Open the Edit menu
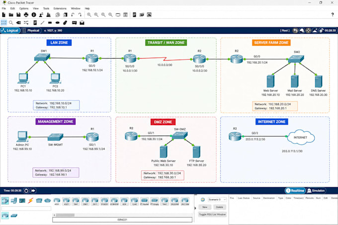 coord(13,8)
